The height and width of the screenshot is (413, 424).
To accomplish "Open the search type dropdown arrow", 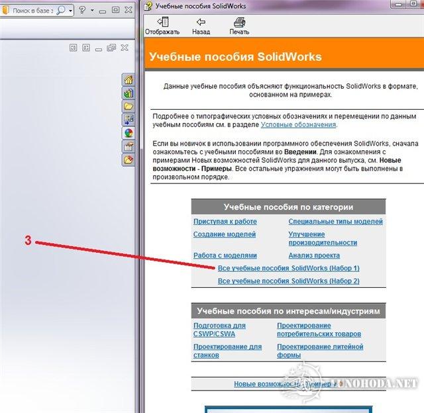I will (71, 11).
